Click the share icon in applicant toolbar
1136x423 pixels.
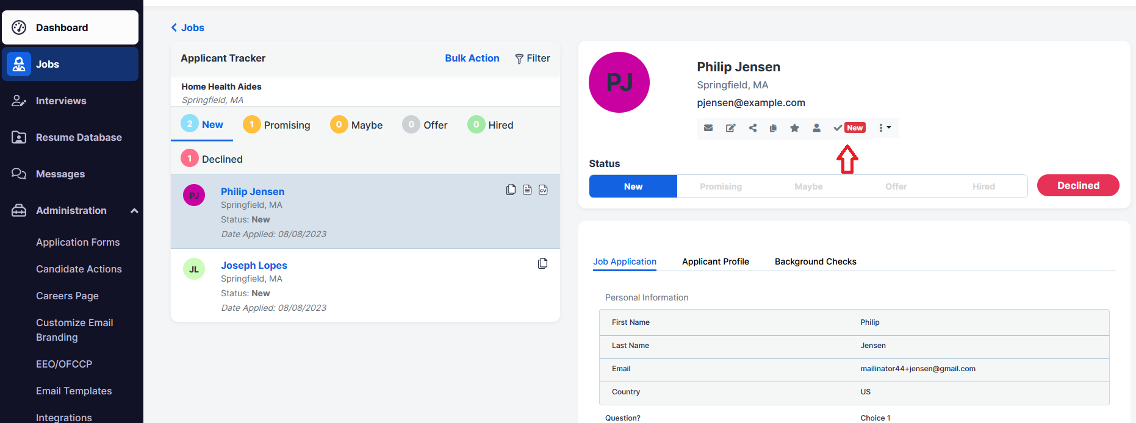pyautogui.click(x=753, y=128)
